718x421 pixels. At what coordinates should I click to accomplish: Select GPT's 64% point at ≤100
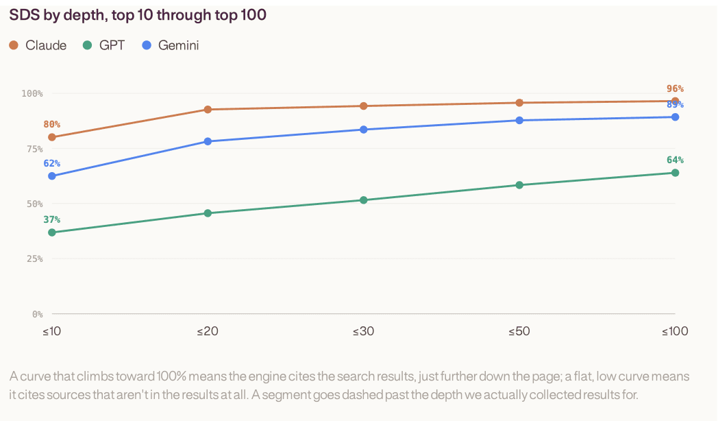point(675,173)
